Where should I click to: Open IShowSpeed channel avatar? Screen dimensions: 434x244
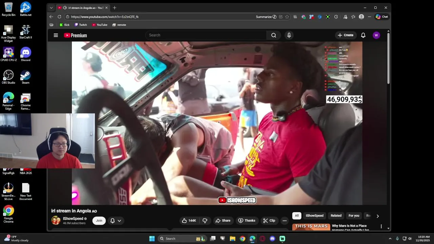[56, 221]
